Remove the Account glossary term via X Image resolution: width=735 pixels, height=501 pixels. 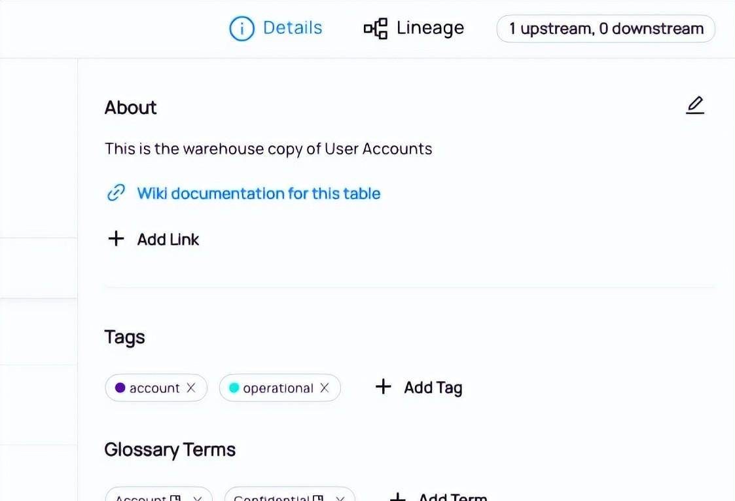pos(198,498)
